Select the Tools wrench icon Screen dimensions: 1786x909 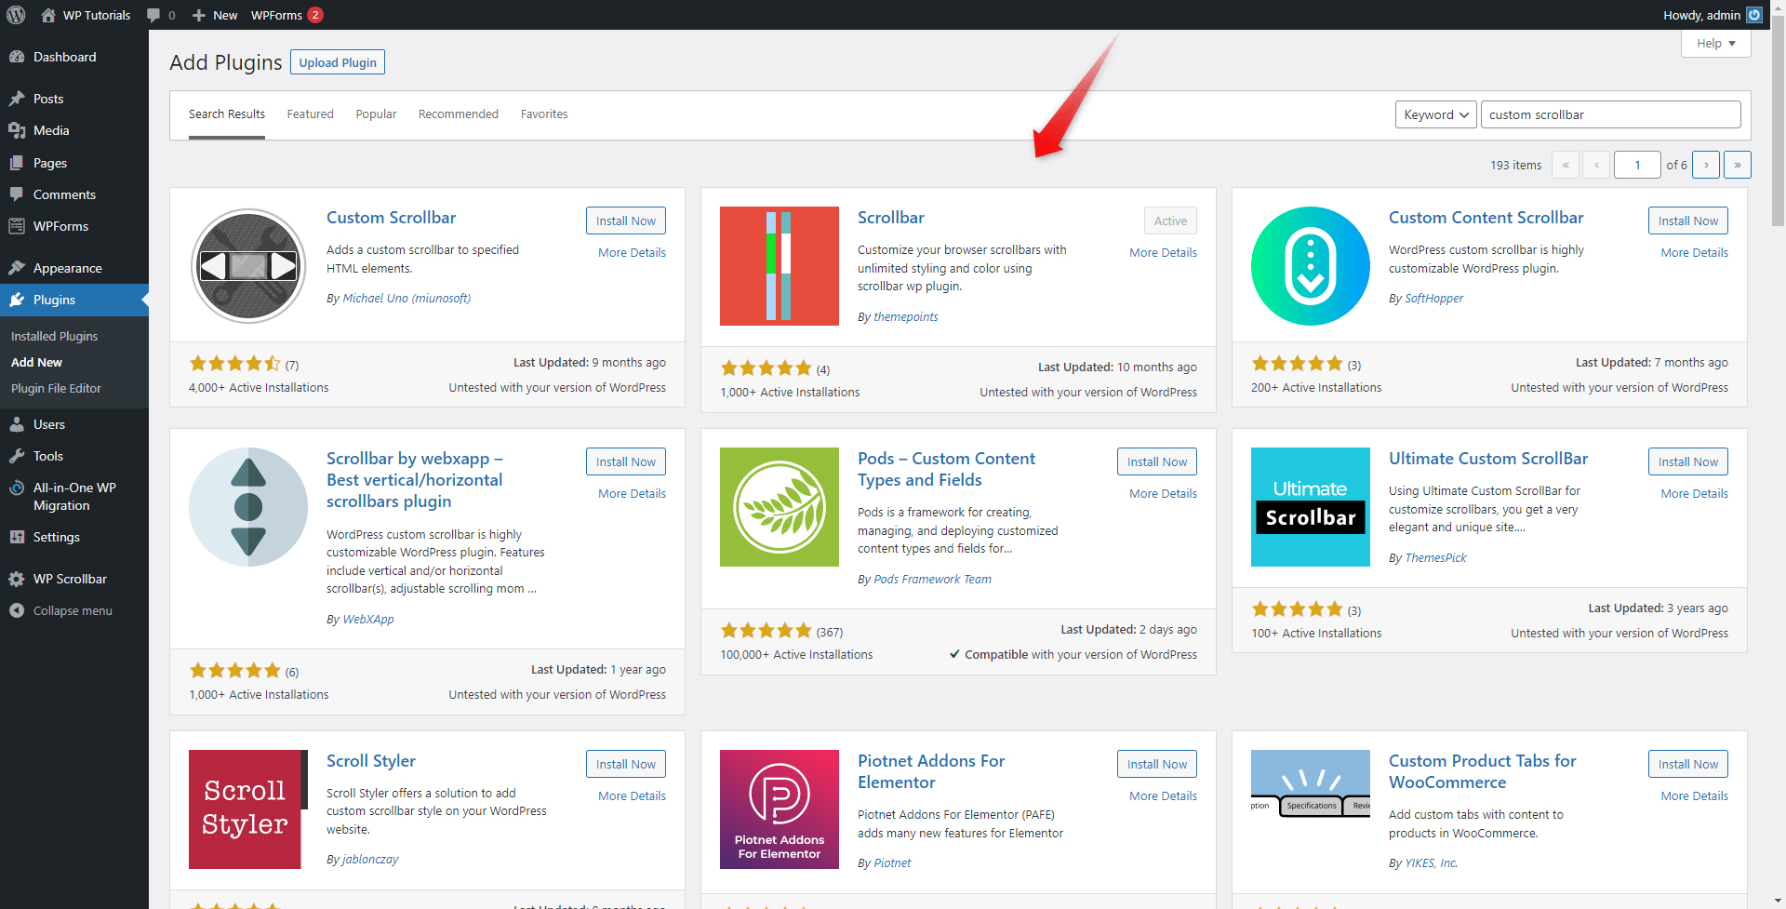point(19,456)
